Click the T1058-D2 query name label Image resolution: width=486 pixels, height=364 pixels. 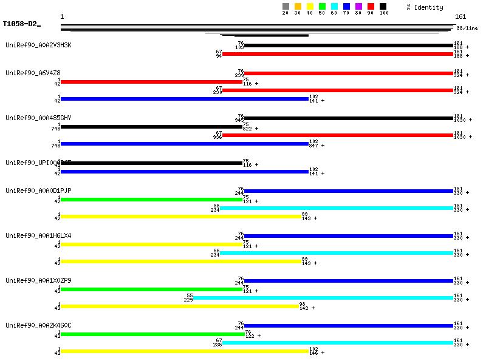point(21,24)
